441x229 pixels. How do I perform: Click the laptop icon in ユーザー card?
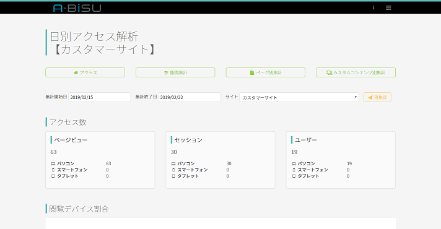click(x=294, y=163)
